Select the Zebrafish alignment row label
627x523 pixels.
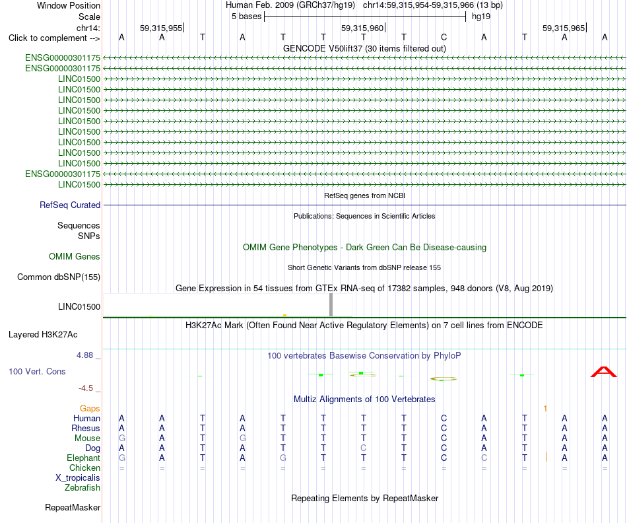82,488
